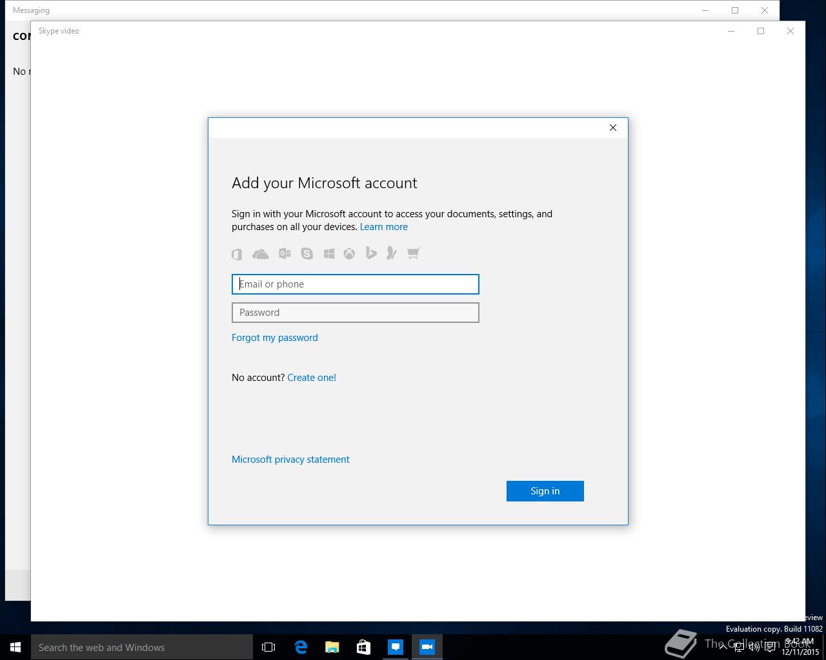The width and height of the screenshot is (826, 660).
Task: Click the Xbox icon in services row
Action: tap(349, 253)
